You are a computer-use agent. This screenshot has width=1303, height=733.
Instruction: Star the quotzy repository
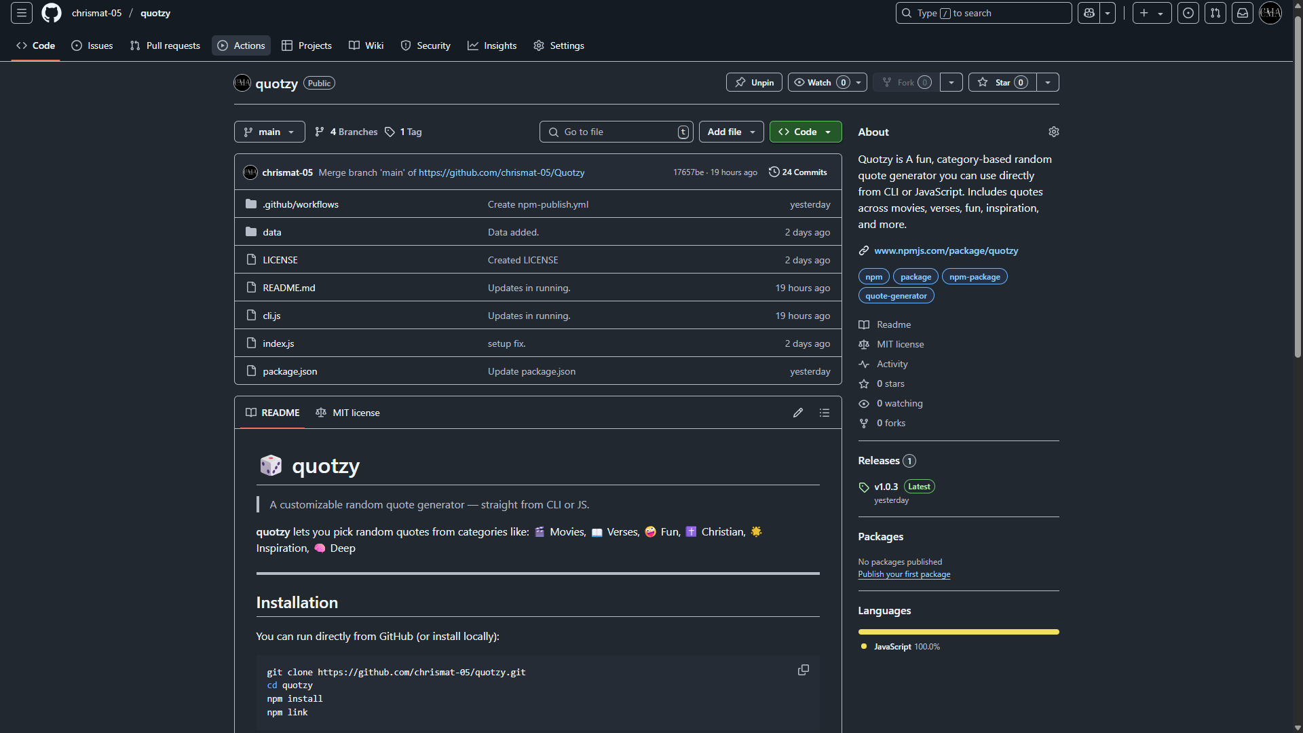coord(1002,82)
